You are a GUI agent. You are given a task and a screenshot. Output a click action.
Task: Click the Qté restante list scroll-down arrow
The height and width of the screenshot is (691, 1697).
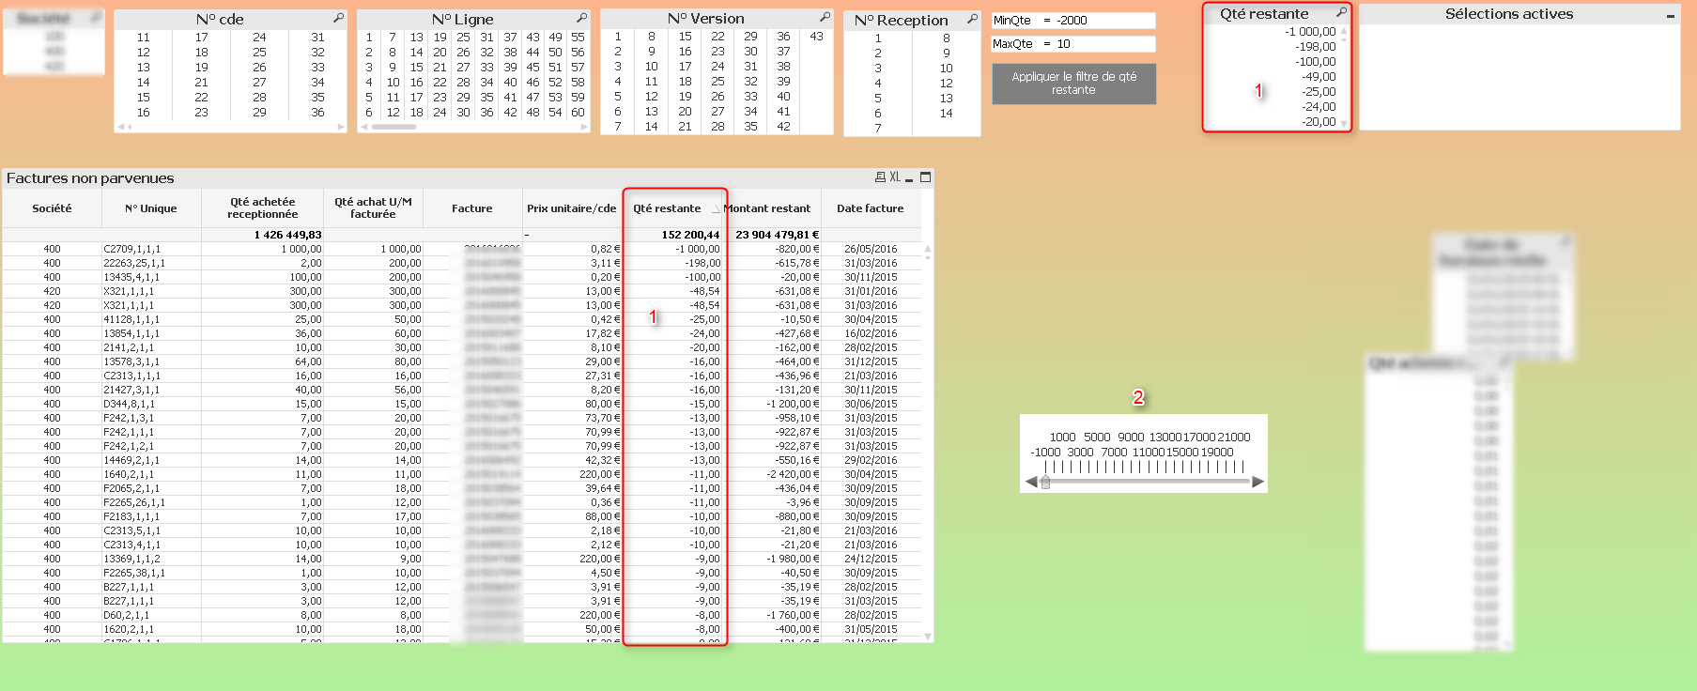tap(1344, 123)
